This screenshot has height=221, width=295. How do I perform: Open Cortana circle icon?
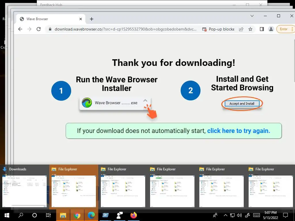(x=35, y=215)
